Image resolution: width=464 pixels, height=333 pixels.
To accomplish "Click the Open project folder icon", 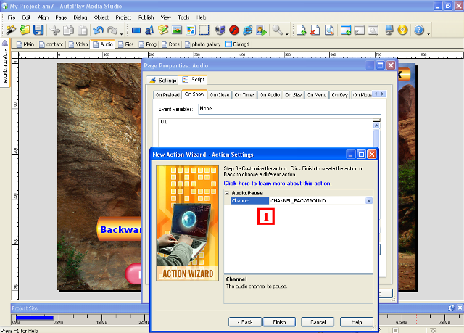I will 25,30.
